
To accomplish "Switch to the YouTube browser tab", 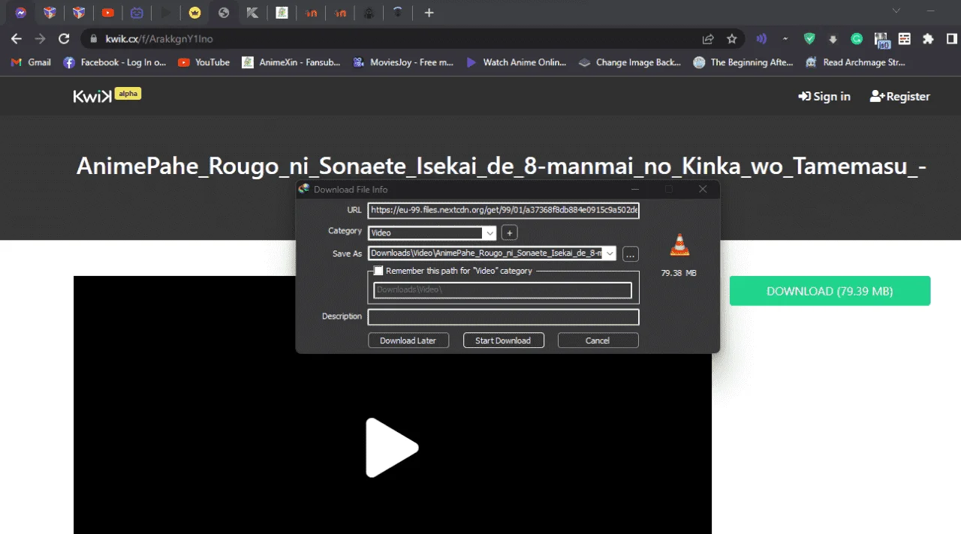I will [108, 13].
